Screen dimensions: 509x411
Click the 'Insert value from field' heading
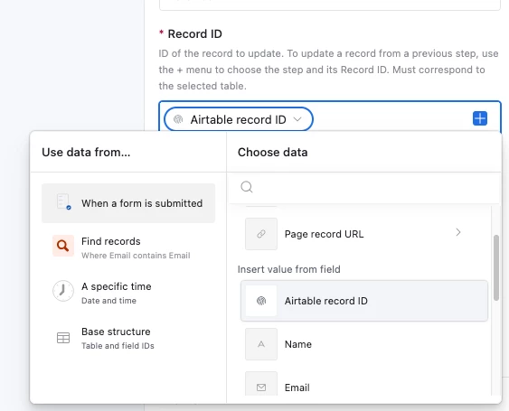coord(289,269)
